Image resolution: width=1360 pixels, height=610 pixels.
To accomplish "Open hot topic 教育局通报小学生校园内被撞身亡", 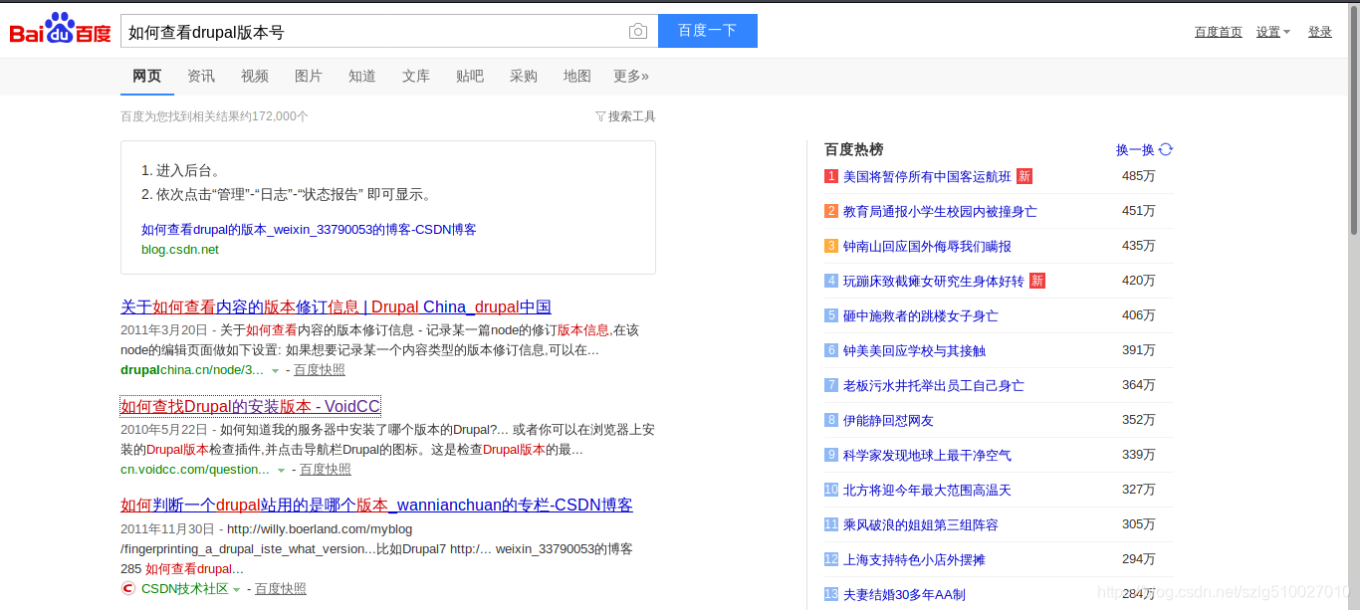I will [x=940, y=211].
